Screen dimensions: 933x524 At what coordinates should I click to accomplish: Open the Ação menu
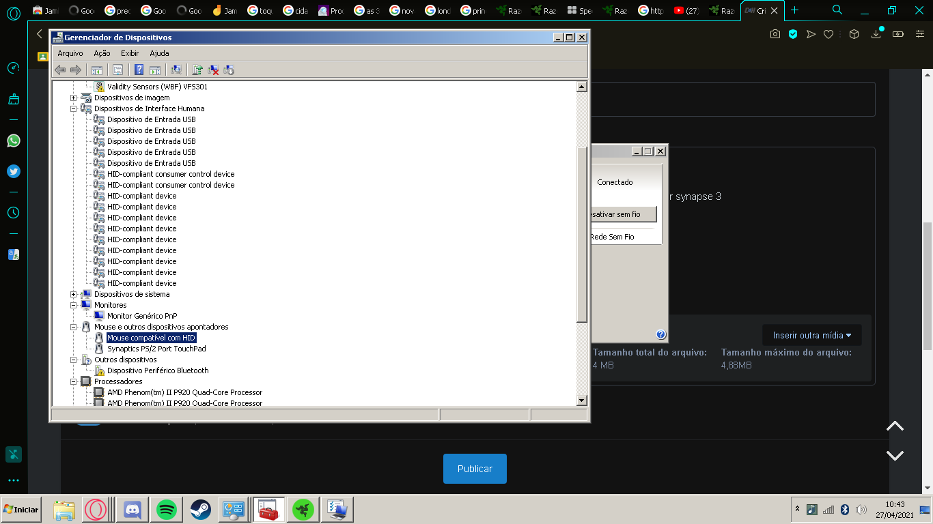click(x=102, y=53)
